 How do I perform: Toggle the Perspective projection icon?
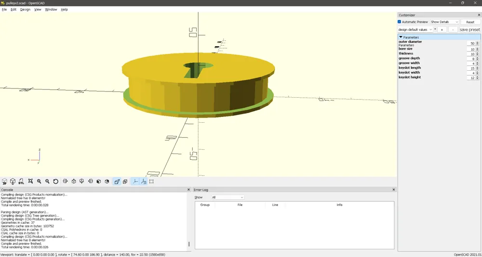click(x=117, y=181)
